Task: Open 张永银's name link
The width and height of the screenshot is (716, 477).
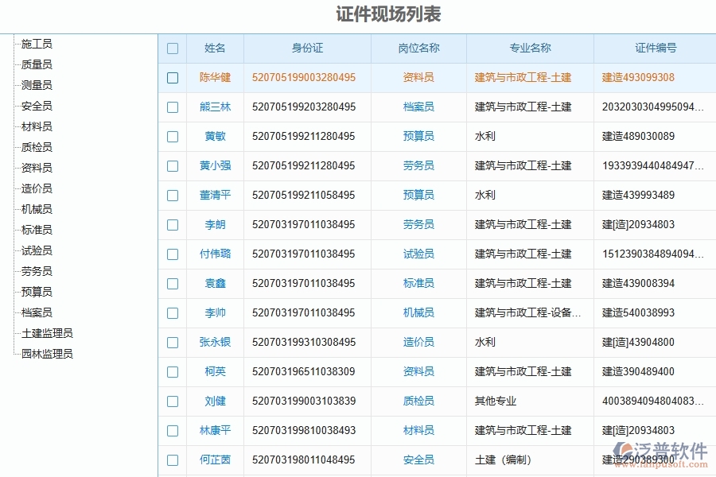Action: pos(214,343)
